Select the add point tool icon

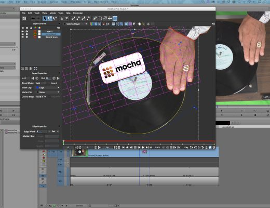(x=55, y=18)
